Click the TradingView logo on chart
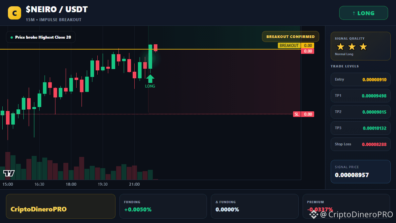The image size is (396, 223). [x=9, y=173]
